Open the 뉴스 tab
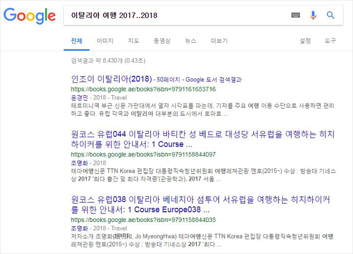Screen dimensions: 353x254 coord(191,41)
